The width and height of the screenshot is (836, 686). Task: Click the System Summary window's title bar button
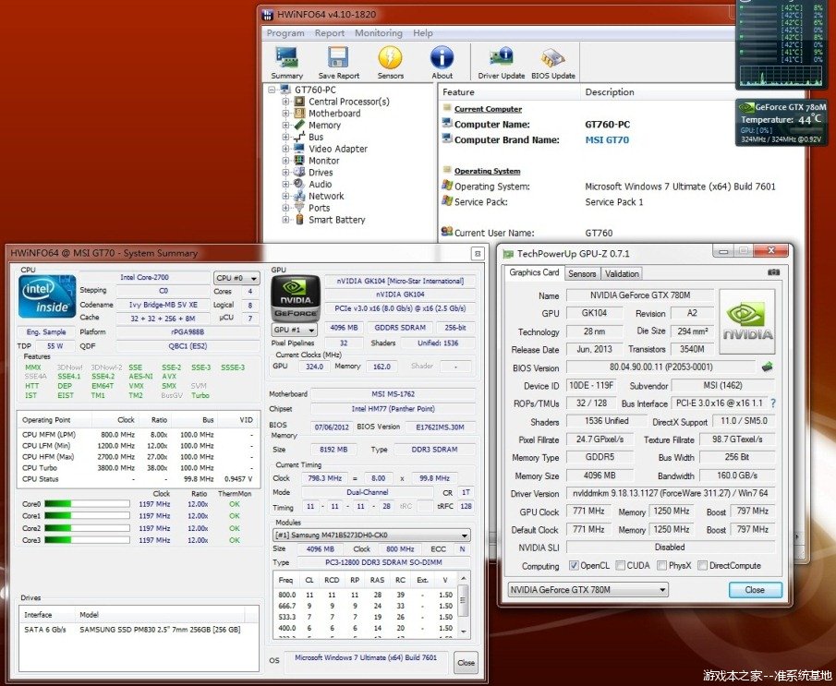(478, 253)
